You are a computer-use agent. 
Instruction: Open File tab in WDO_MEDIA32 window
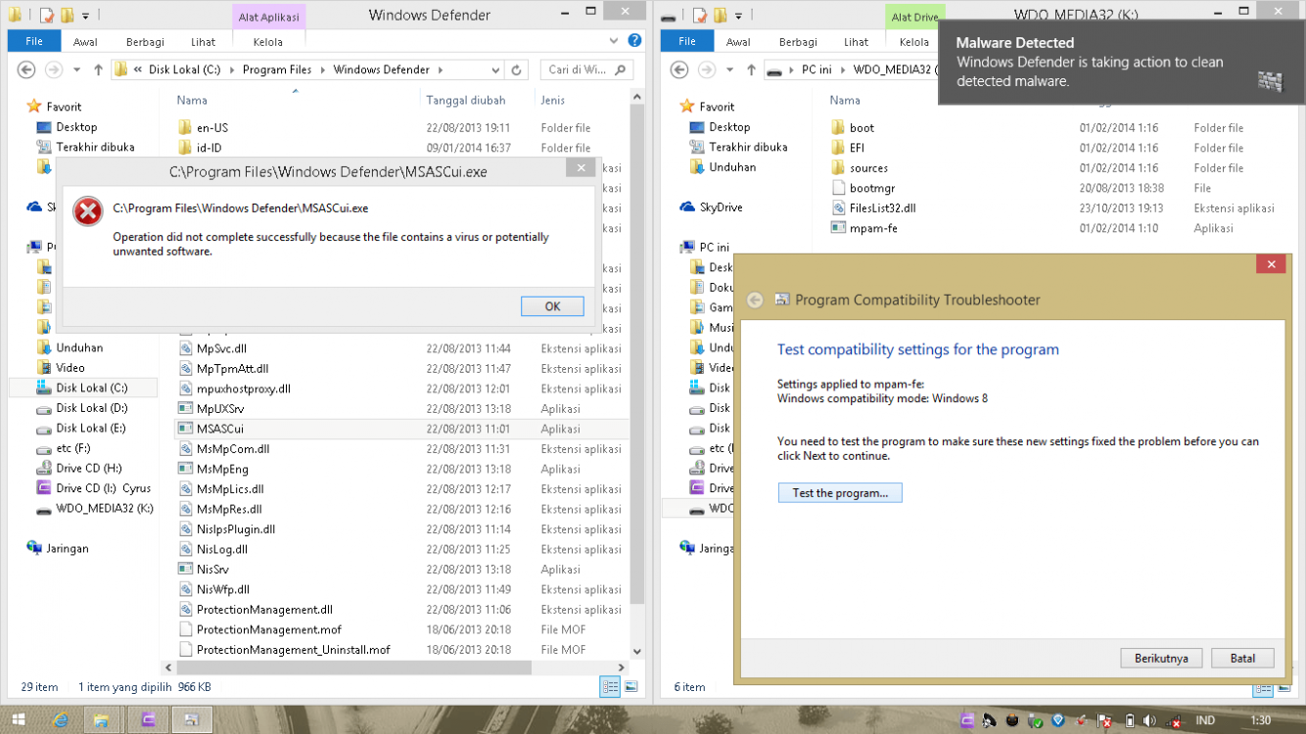687,42
